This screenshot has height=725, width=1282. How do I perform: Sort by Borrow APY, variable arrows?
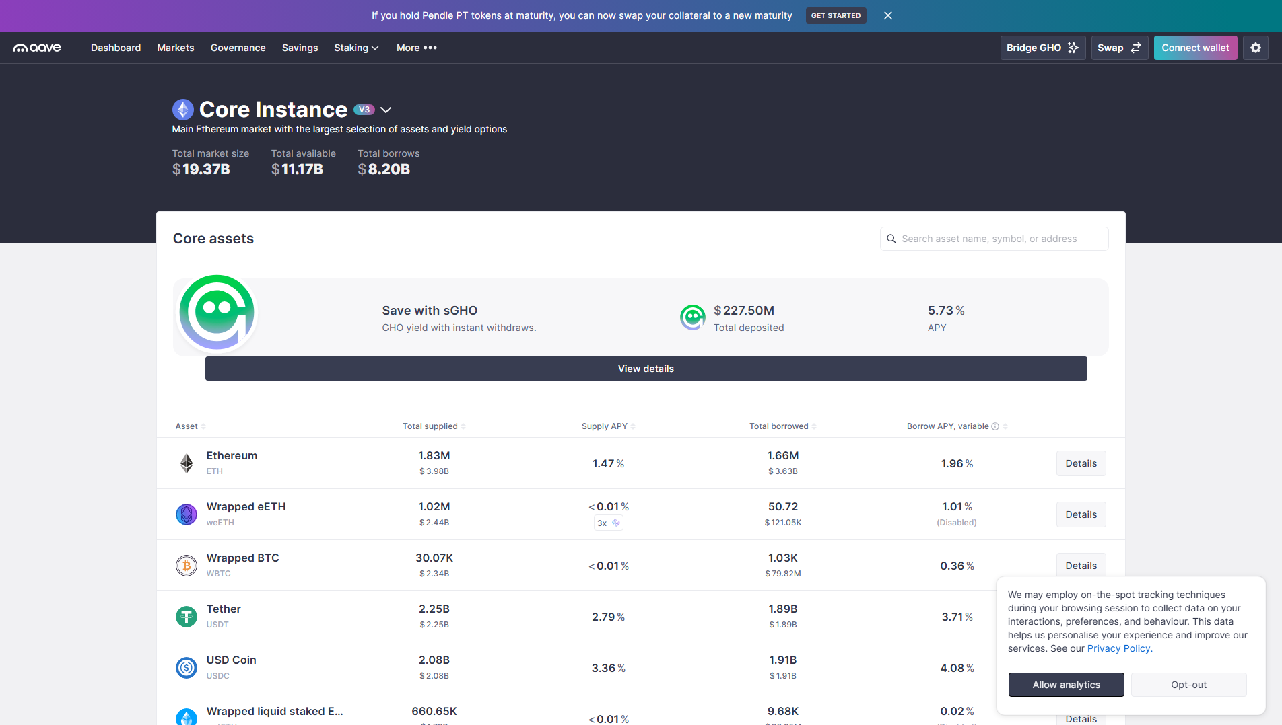click(1005, 426)
